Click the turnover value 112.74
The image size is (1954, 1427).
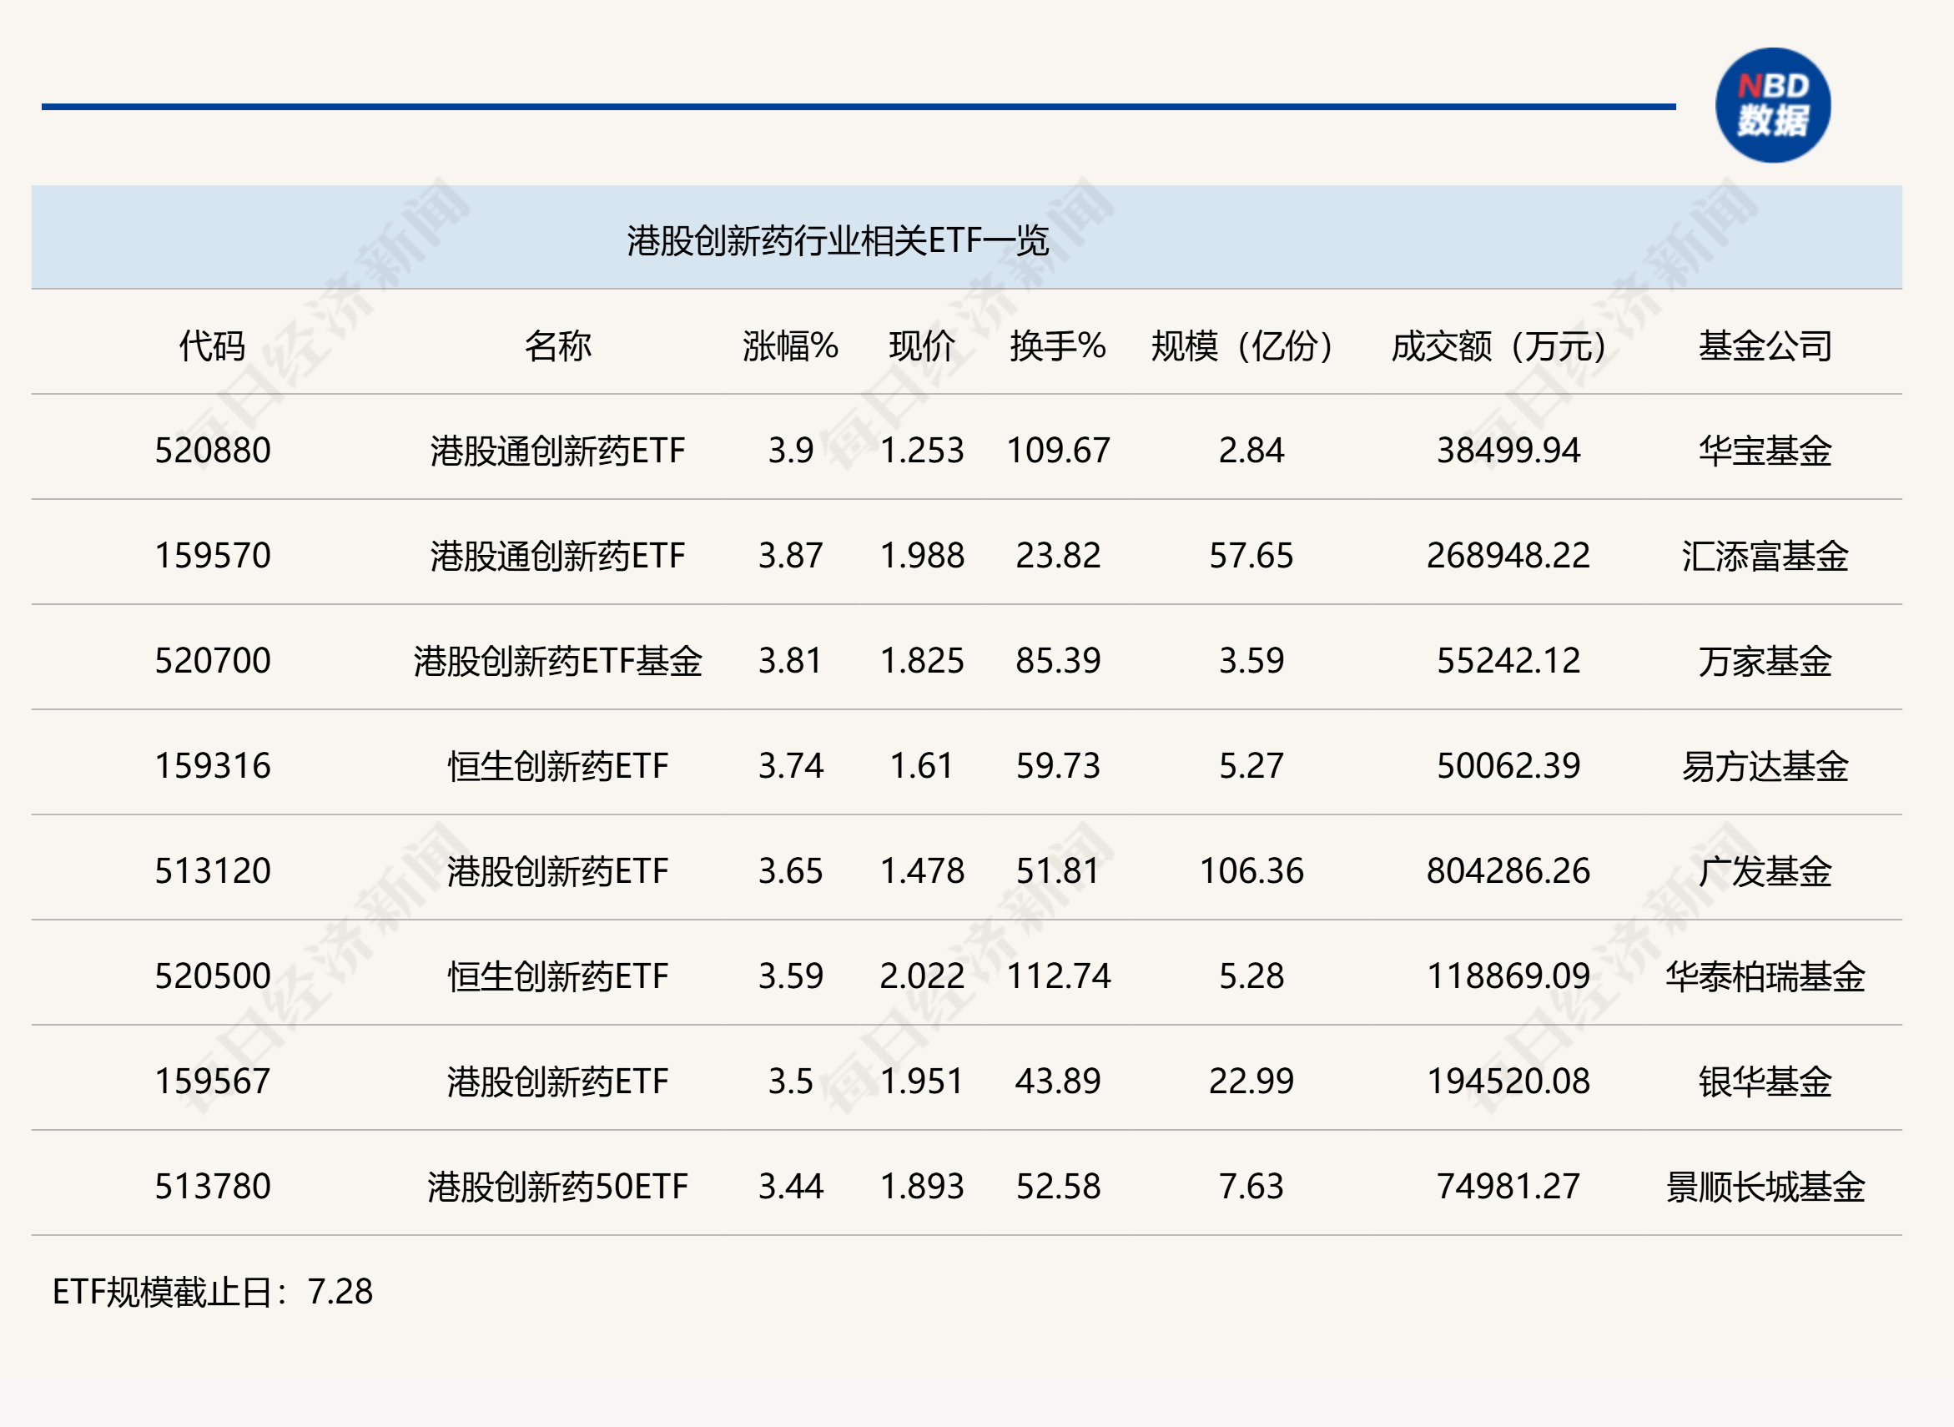point(1059,976)
